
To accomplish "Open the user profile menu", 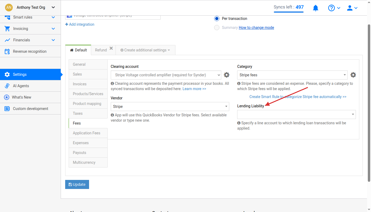I will point(352,8).
